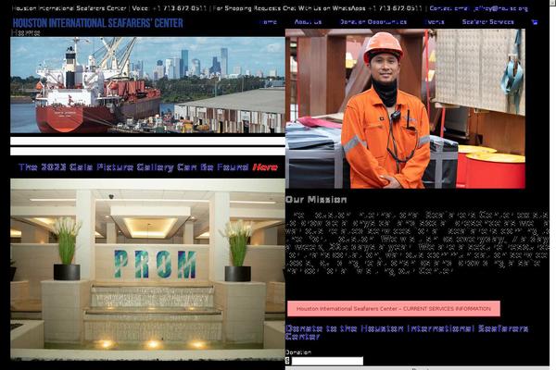Image resolution: width=556 pixels, height=370 pixels.
Task: Follow the red 'Here' gala gallery link
Action: click(265, 167)
